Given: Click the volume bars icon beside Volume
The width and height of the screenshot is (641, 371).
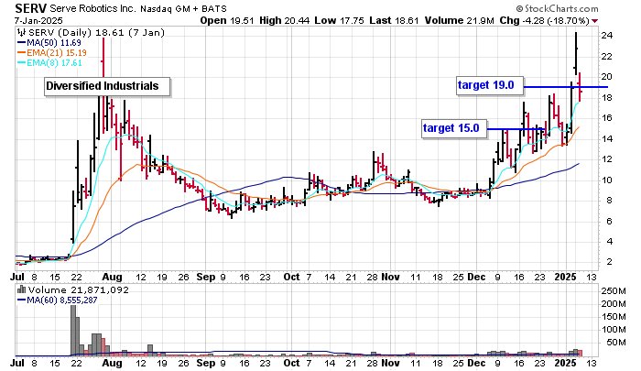Looking at the screenshot, I should (22, 290).
